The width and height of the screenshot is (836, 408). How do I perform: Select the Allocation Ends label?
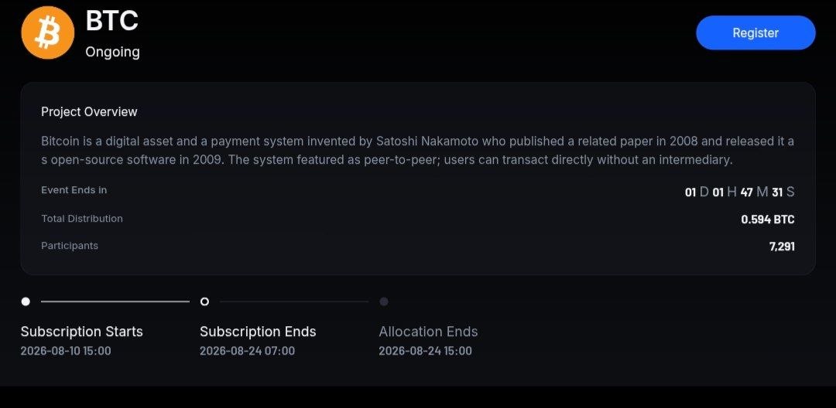[428, 331]
